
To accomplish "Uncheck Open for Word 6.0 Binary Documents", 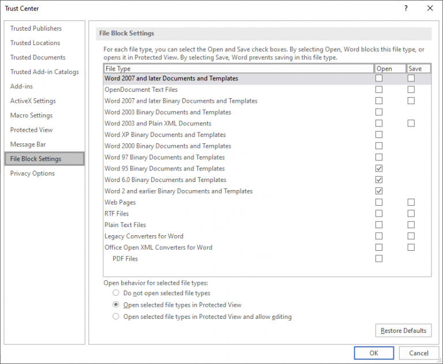I will tap(379, 180).
